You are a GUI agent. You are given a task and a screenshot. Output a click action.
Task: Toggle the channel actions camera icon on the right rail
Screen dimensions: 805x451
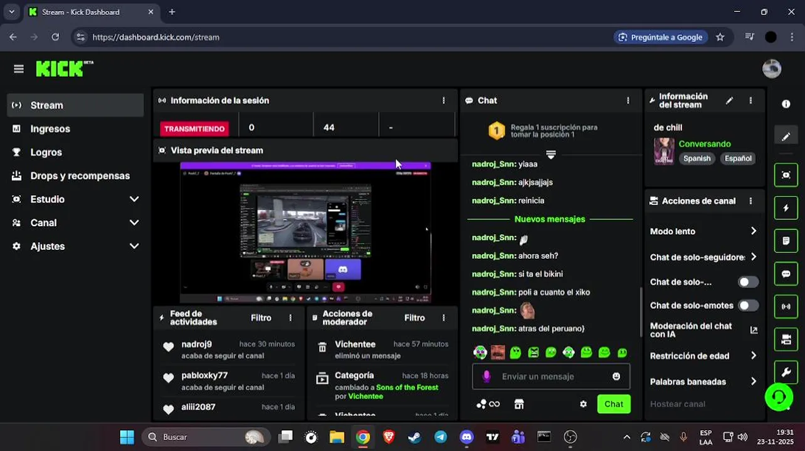786,340
